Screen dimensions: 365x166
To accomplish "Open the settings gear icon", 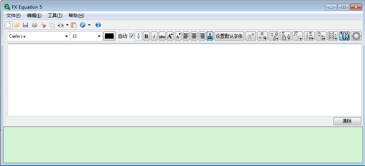I will [356, 36].
